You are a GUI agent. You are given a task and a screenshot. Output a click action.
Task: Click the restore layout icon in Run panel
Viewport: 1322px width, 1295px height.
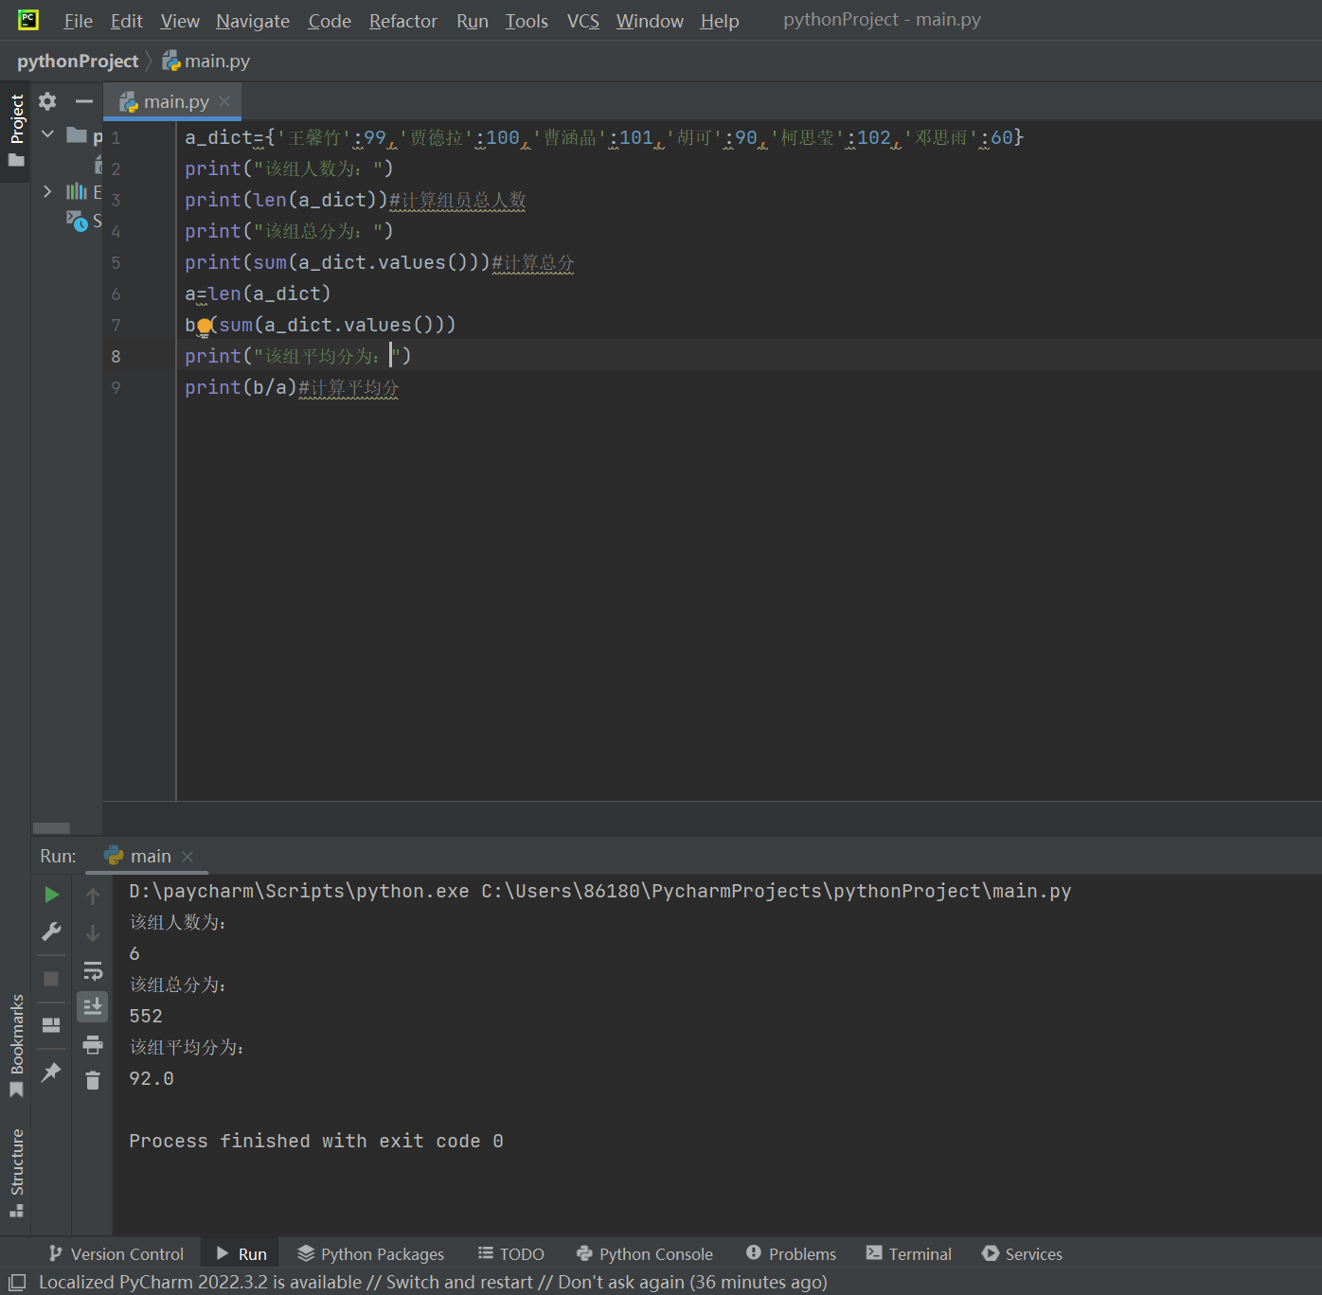click(x=51, y=1025)
